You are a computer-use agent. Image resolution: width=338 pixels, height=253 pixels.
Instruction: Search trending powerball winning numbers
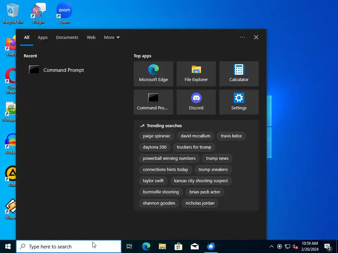(x=169, y=158)
